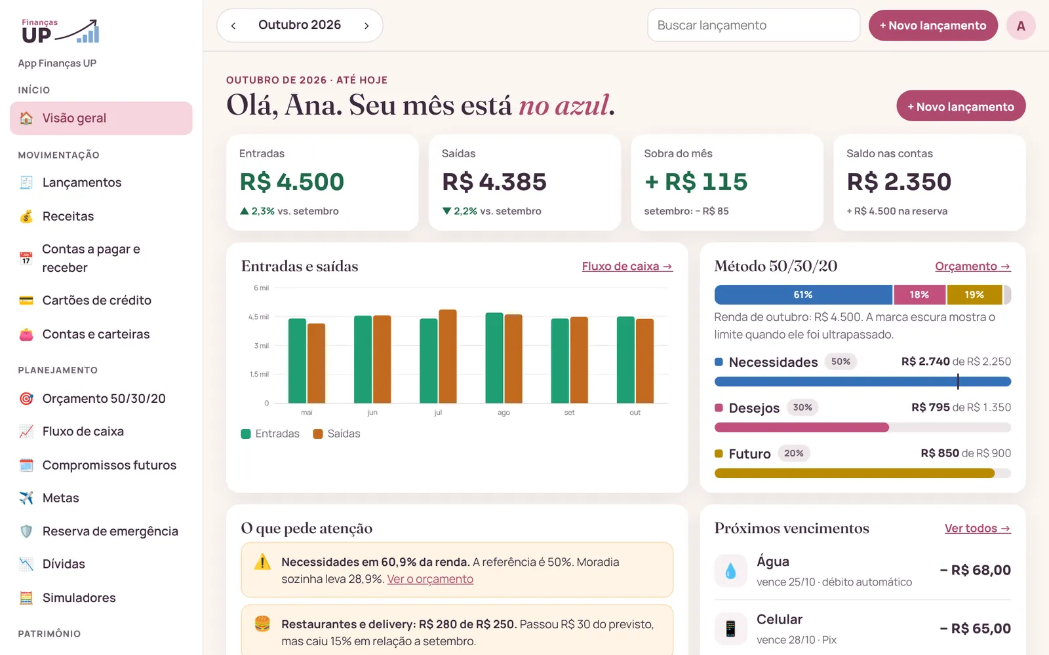Viewport: 1049px width, 655px height.
Task: Click the Necessidades progress bar
Action: tap(863, 381)
